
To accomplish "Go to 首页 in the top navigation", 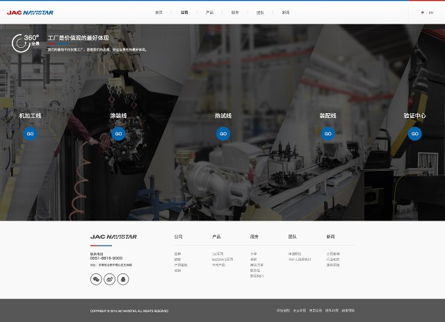I will click(159, 12).
